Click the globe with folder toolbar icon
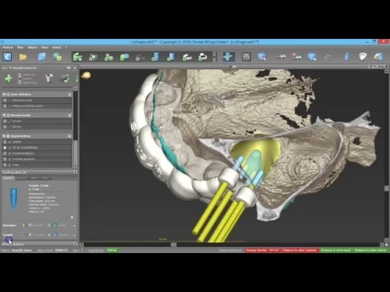 57,57
